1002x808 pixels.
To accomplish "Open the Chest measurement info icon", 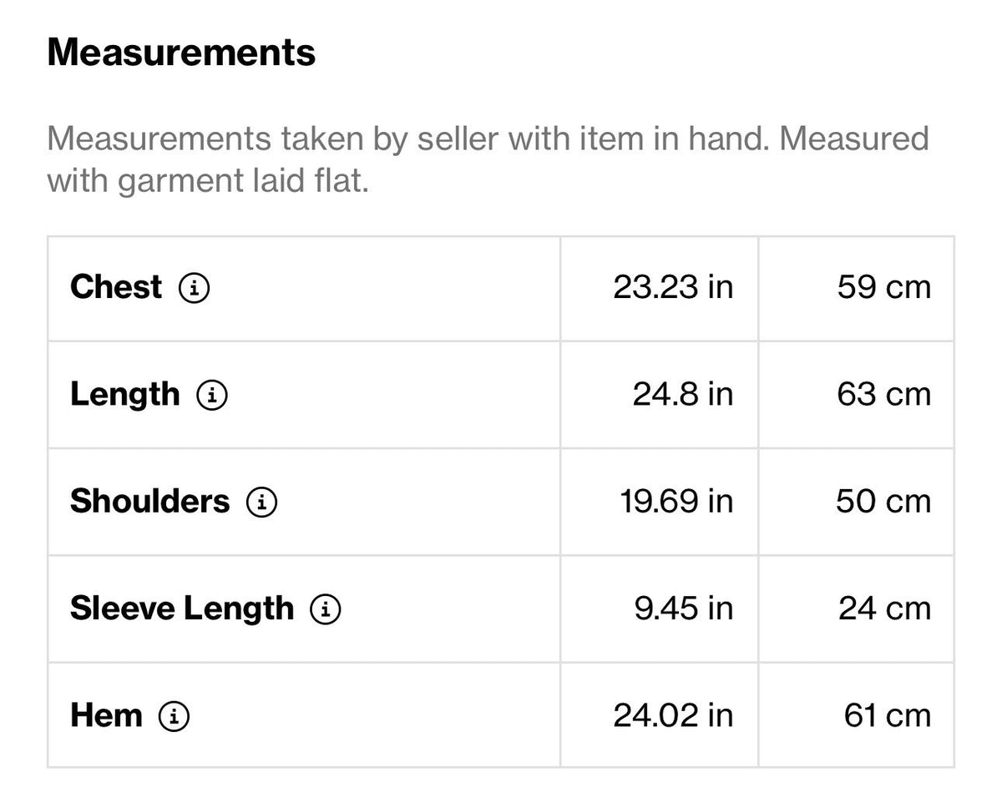I will [x=194, y=288].
